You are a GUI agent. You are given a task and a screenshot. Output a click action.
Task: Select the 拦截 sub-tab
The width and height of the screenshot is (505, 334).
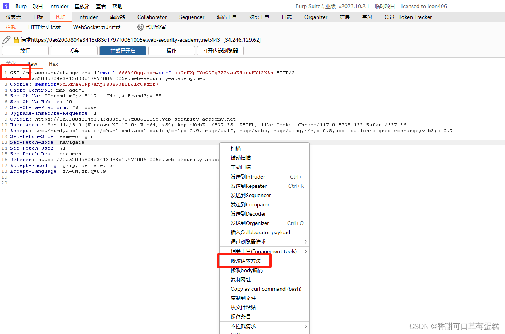pyautogui.click(x=11, y=27)
